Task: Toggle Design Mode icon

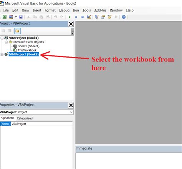Action: (x=89, y=17)
